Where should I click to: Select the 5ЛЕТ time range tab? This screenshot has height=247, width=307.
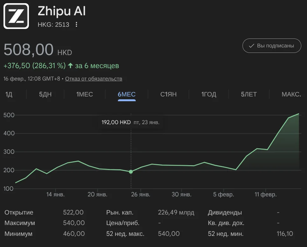tap(249, 94)
